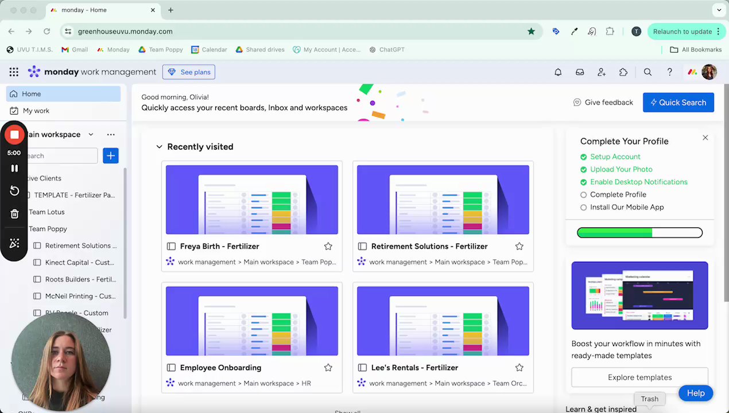Open the notifications bell
This screenshot has width=729, height=413.
[x=558, y=72]
